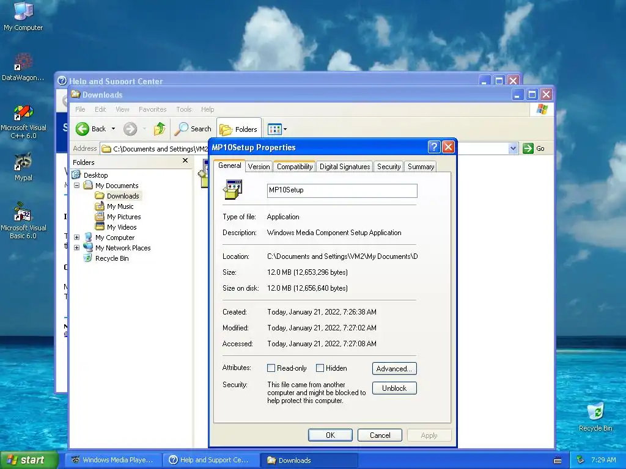Launch Microsoft Visual Basic 6.0 shortcut

[x=23, y=220]
